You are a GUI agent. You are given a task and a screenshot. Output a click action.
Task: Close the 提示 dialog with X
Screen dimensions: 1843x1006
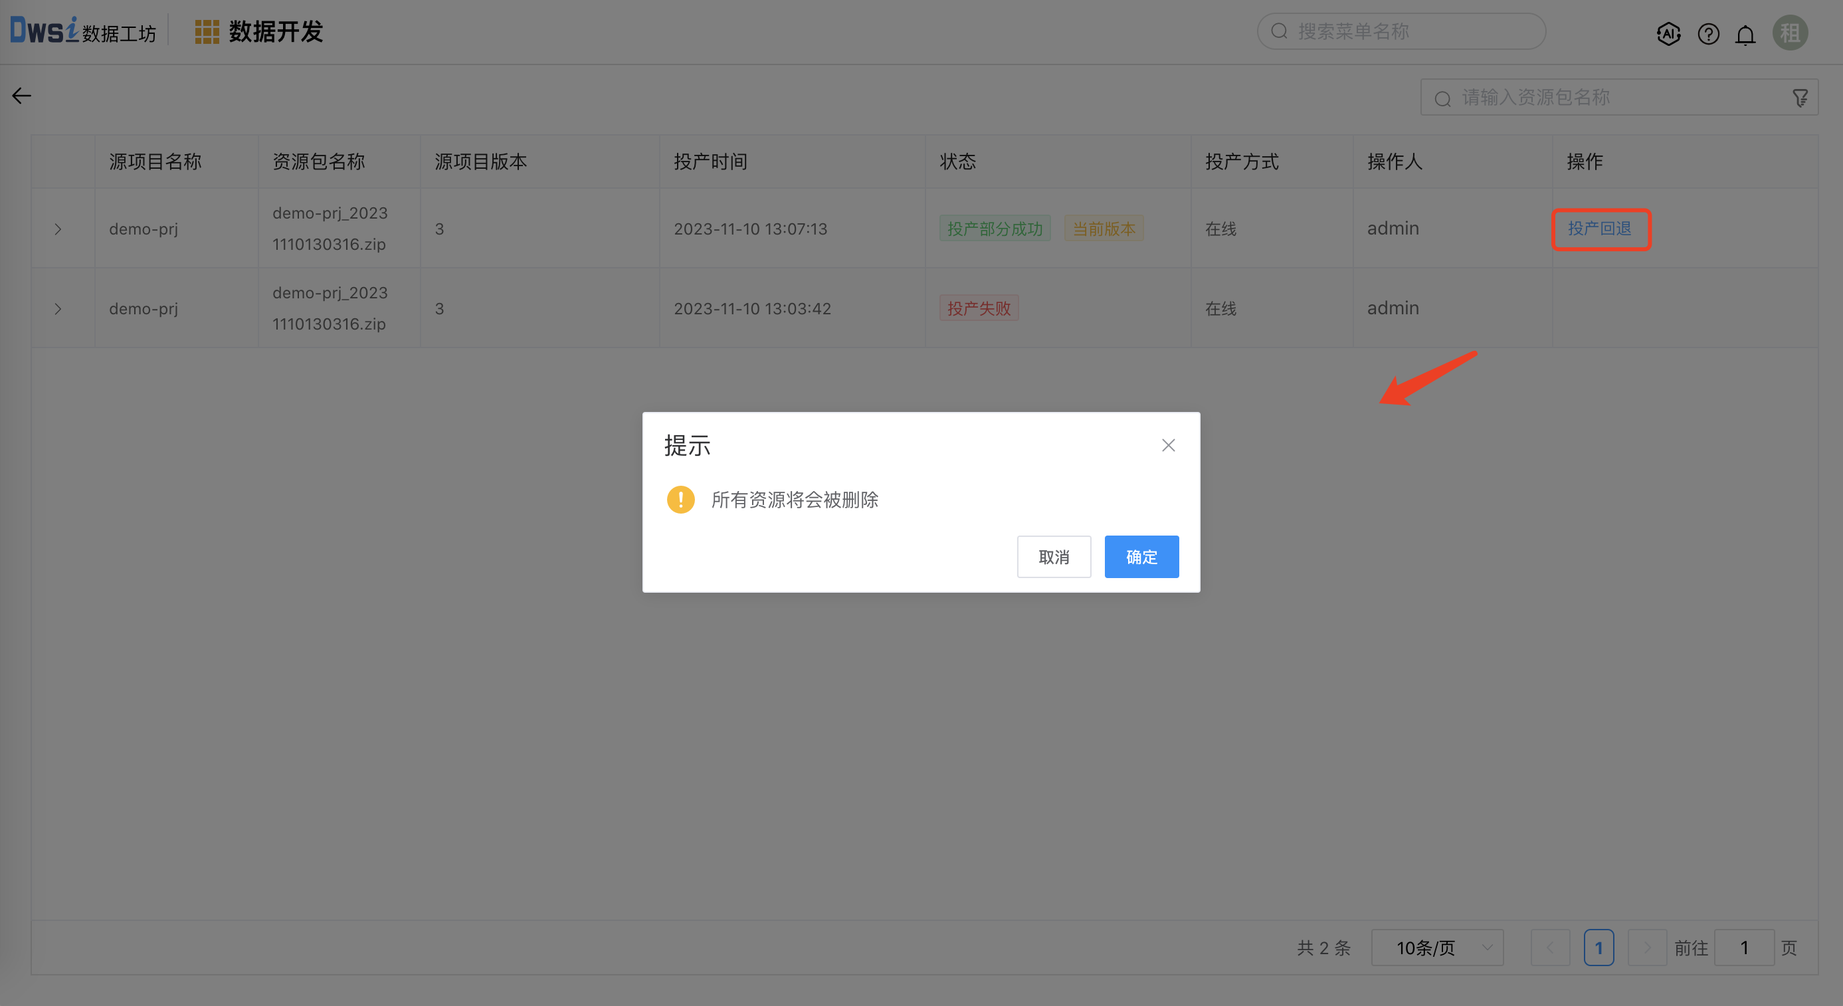click(1169, 445)
